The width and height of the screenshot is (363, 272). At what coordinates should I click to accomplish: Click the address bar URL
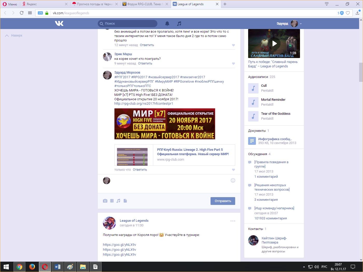click(x=71, y=13)
